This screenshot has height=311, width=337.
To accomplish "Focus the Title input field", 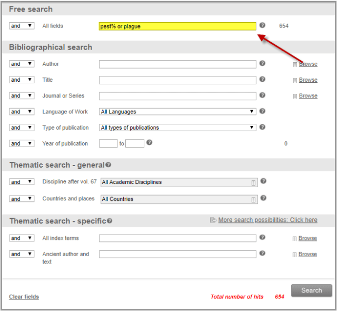I will coord(177,80).
